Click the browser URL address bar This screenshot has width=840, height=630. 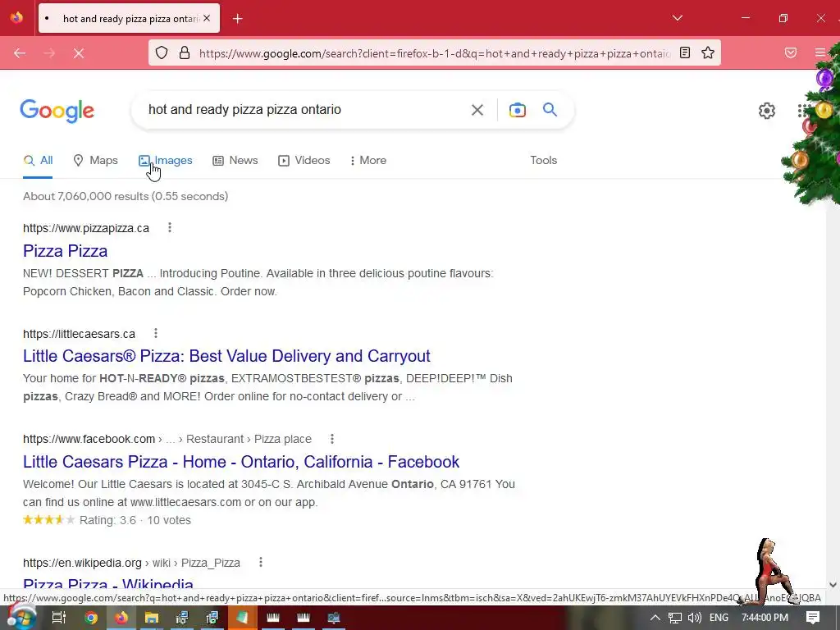click(x=434, y=53)
